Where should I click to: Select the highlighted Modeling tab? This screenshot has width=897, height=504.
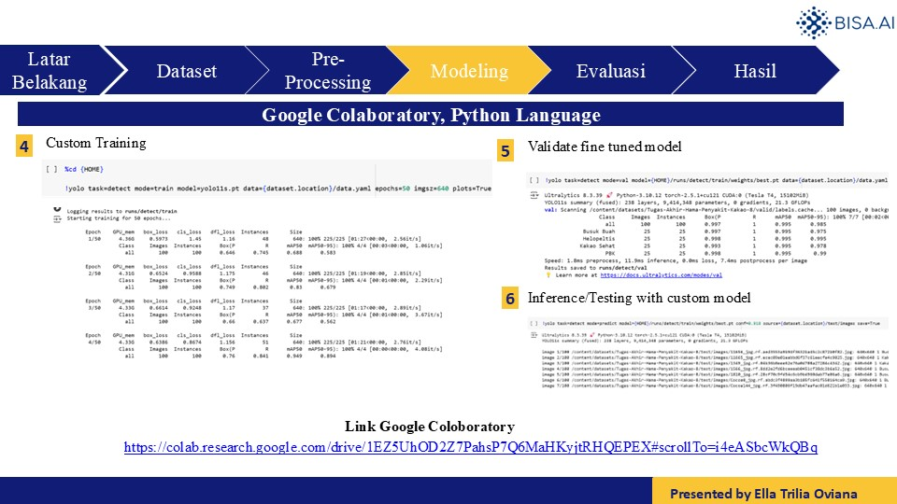(x=469, y=71)
